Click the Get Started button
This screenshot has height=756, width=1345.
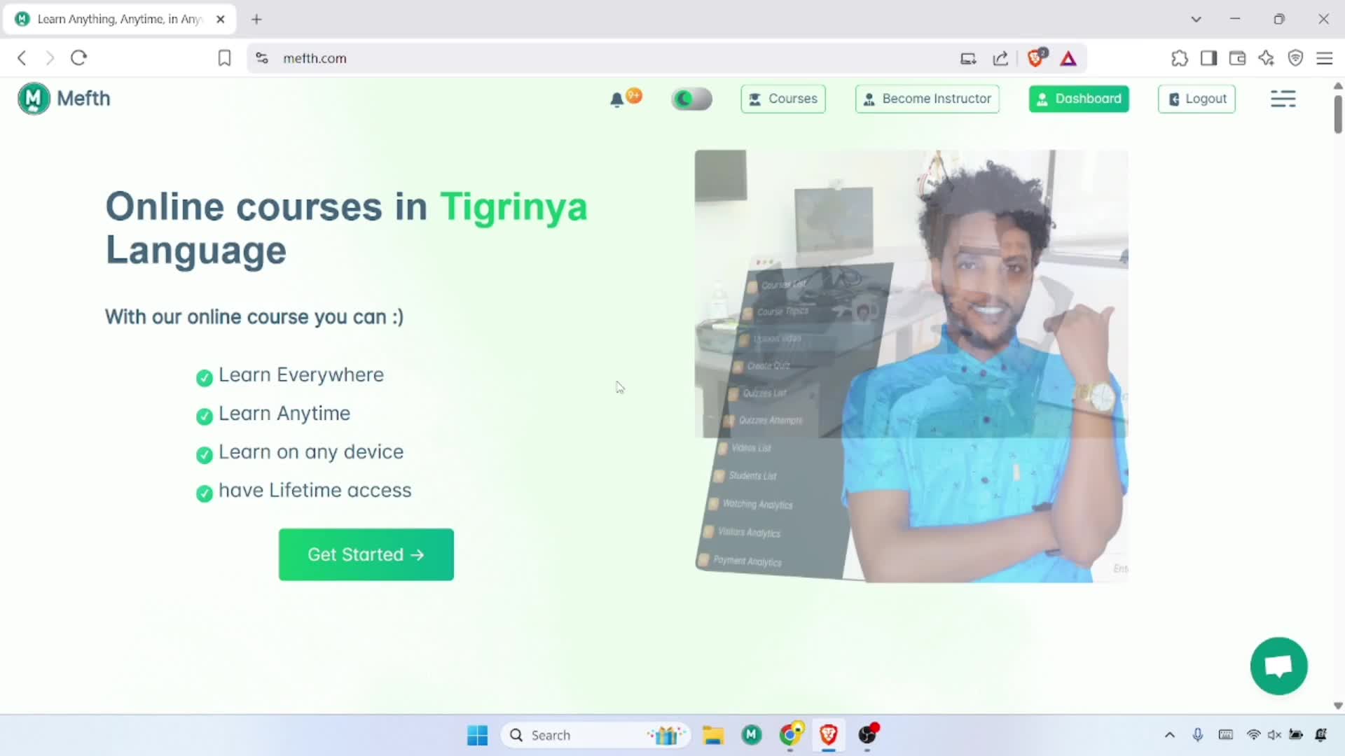[x=366, y=554]
